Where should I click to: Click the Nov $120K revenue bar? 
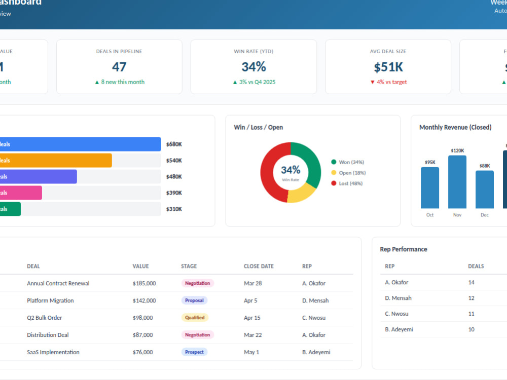point(457,182)
